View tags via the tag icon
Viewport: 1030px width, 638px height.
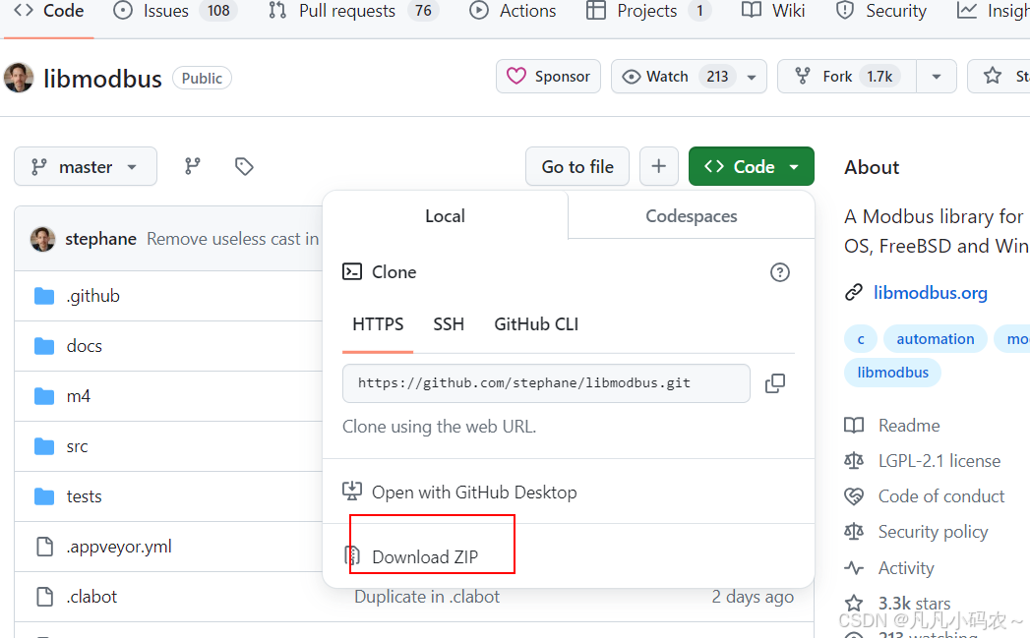coord(244,167)
